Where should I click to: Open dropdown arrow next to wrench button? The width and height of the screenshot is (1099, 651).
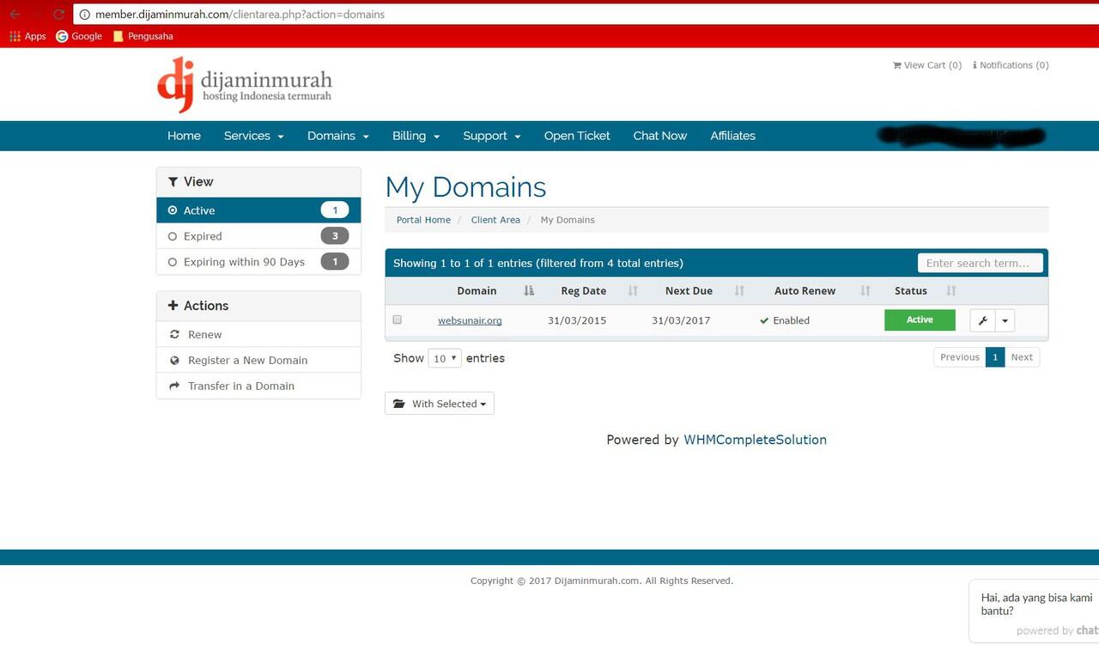pyautogui.click(x=1005, y=320)
